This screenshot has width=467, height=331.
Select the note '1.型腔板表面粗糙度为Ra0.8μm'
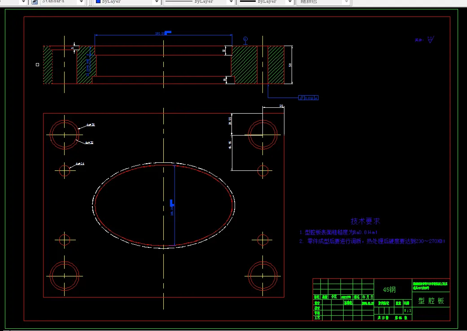pos(339,232)
